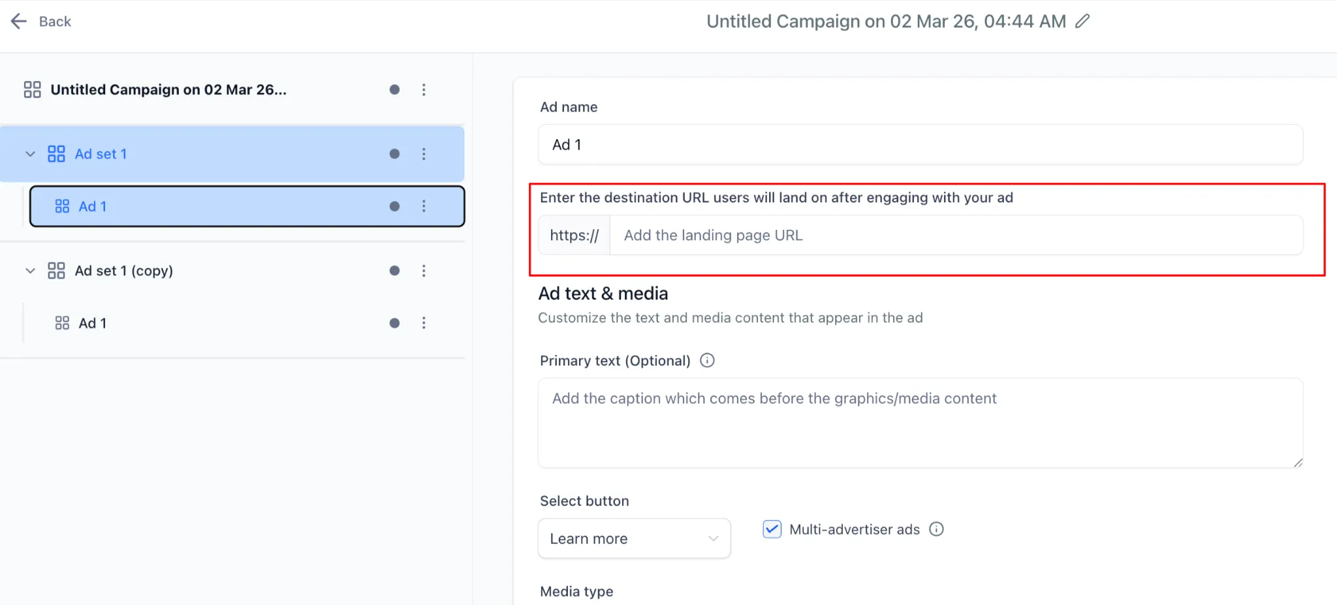This screenshot has height=605, width=1337.
Task: Open the Primary text info tooltip icon
Action: pyautogui.click(x=707, y=360)
